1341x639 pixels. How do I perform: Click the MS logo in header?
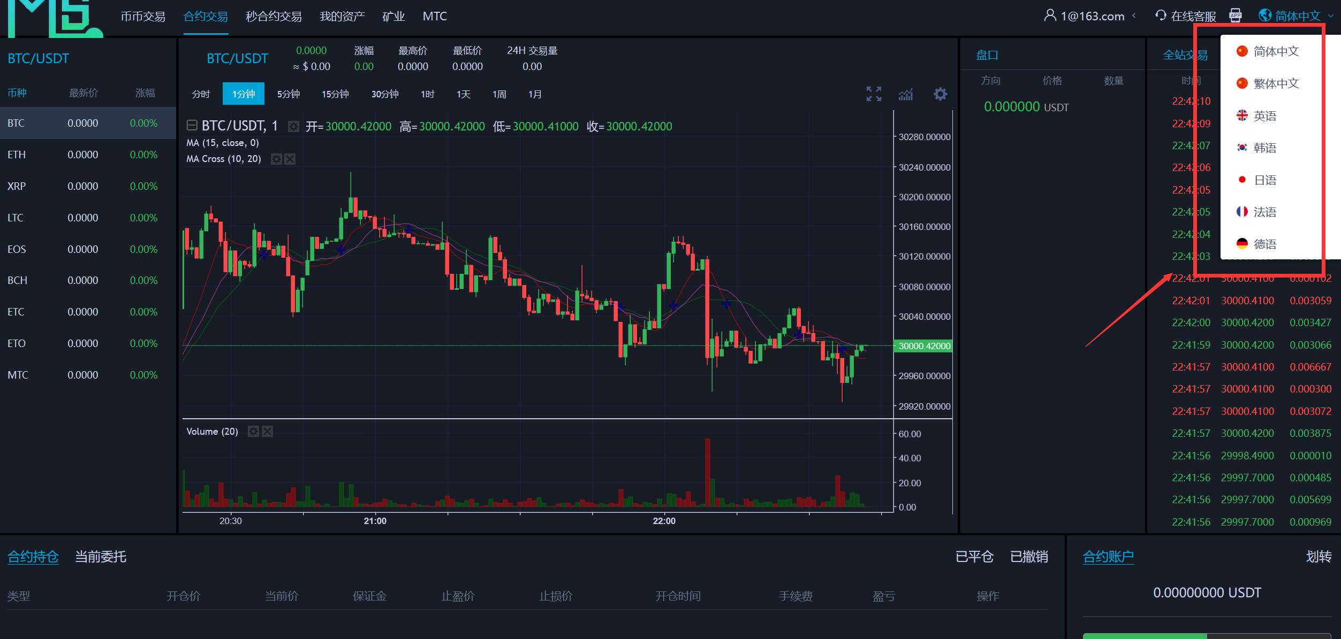(x=55, y=18)
